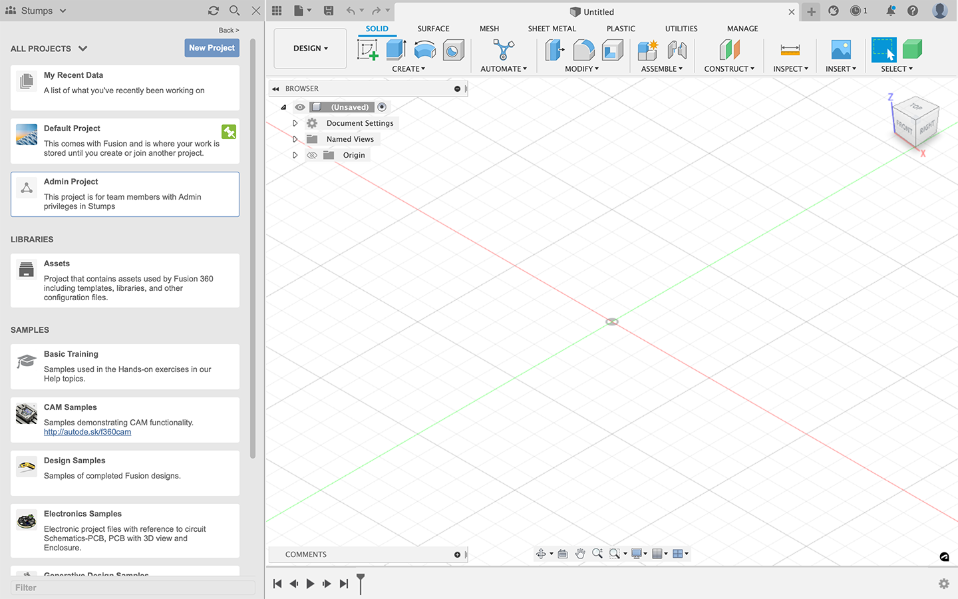Save the document with Save icon
Viewport: 958px width, 599px height.
pos(329,11)
